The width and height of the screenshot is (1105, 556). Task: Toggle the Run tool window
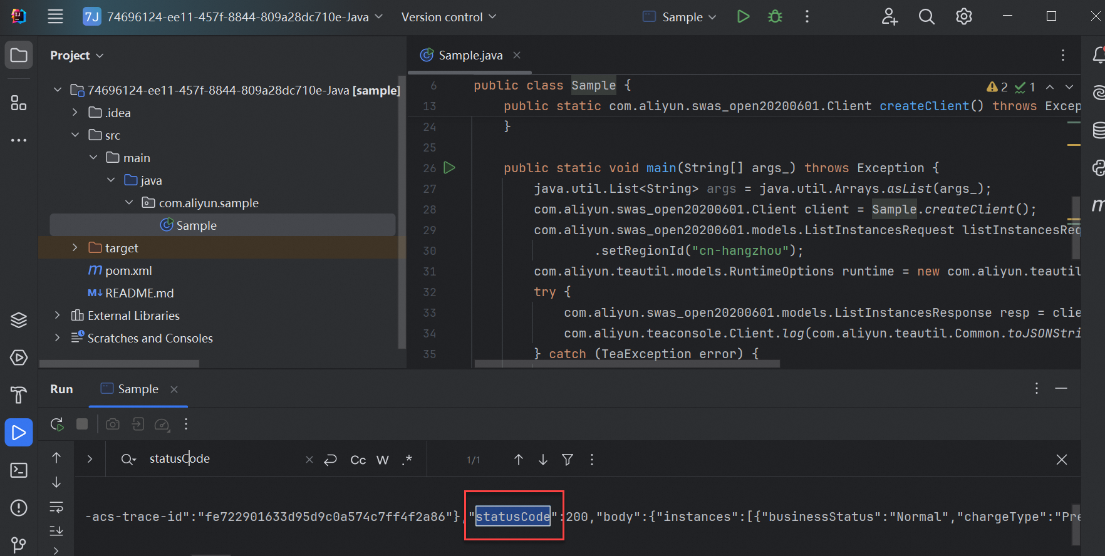19,433
